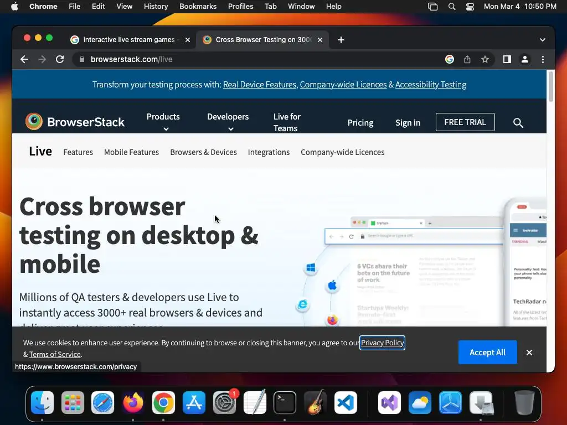Launch Firefox from the Dock

tap(133, 403)
